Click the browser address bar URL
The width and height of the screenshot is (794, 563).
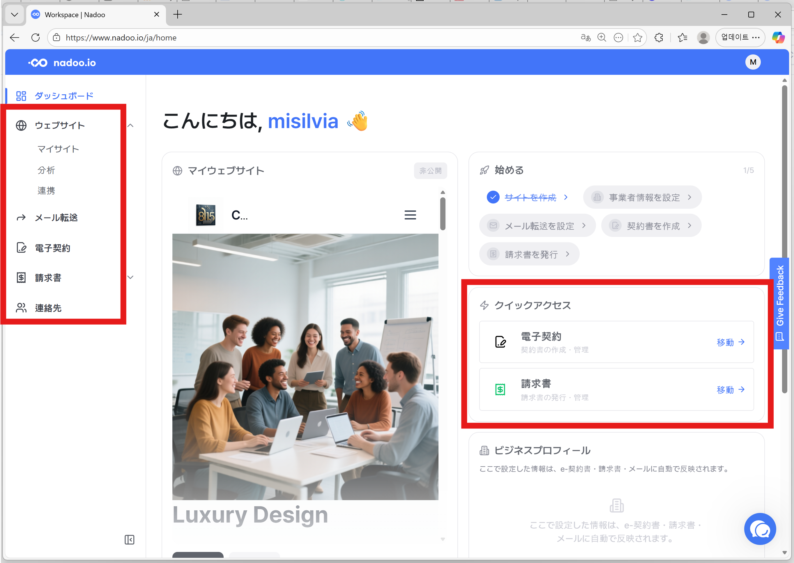[x=121, y=38]
